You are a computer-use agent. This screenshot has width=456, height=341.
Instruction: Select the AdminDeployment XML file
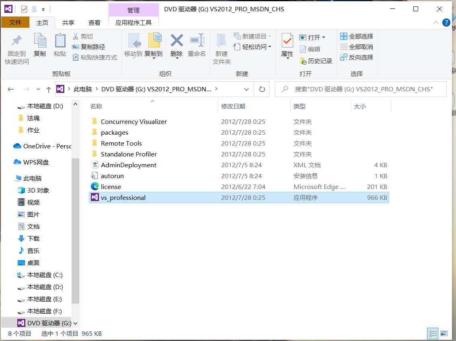click(x=239, y=165)
